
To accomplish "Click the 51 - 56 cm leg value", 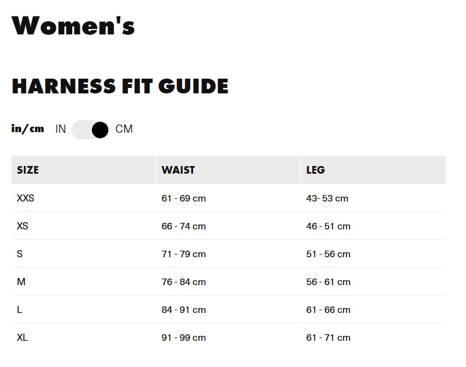I will coord(328,254).
